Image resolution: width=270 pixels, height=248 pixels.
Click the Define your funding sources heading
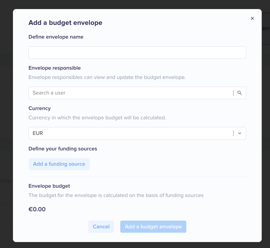point(63,149)
